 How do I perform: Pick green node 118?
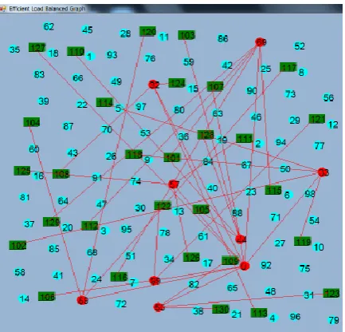(134, 154)
